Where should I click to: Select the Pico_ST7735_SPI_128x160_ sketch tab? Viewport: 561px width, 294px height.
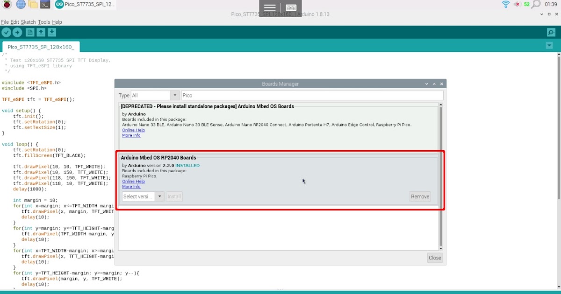coord(41,47)
